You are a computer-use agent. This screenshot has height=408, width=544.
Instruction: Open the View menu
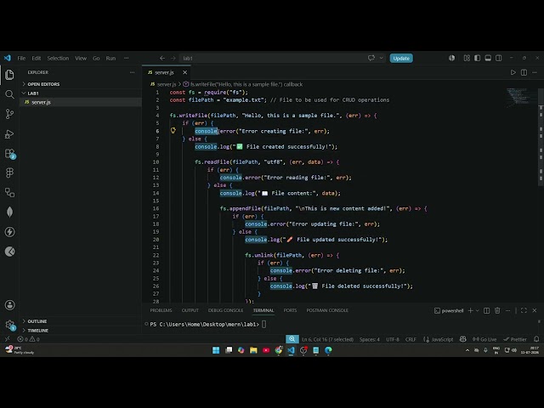pos(81,58)
